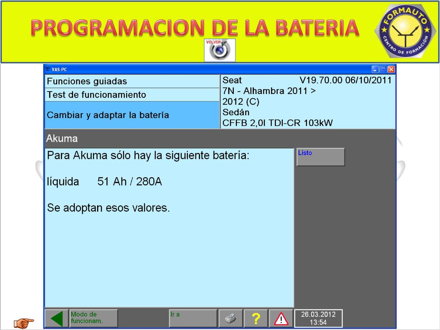Screen dimensions: 440x330
Task: Minimize the VAS-PC window
Action: (375, 69)
